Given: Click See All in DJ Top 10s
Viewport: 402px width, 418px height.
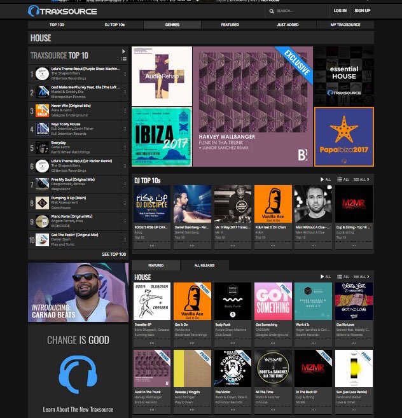Looking at the screenshot, I should tap(361, 179).
